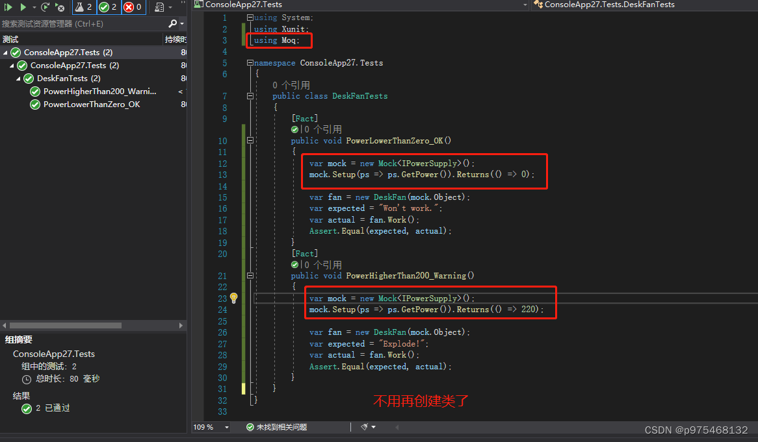Collapse the top ConsoleApp27.Tests root node
758x442 pixels.
point(5,52)
